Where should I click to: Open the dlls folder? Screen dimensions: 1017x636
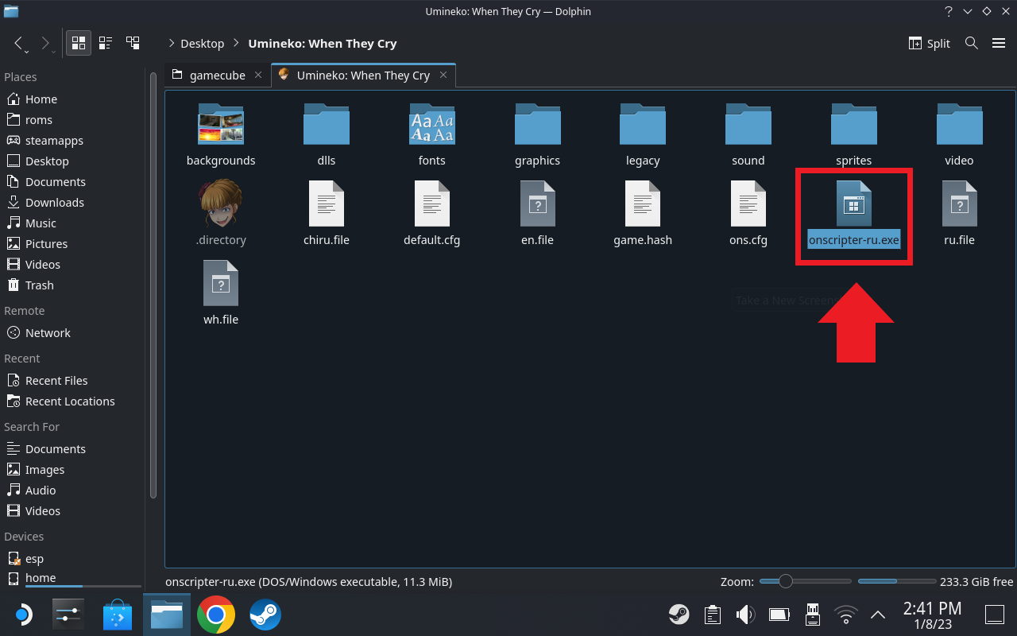[327, 134]
